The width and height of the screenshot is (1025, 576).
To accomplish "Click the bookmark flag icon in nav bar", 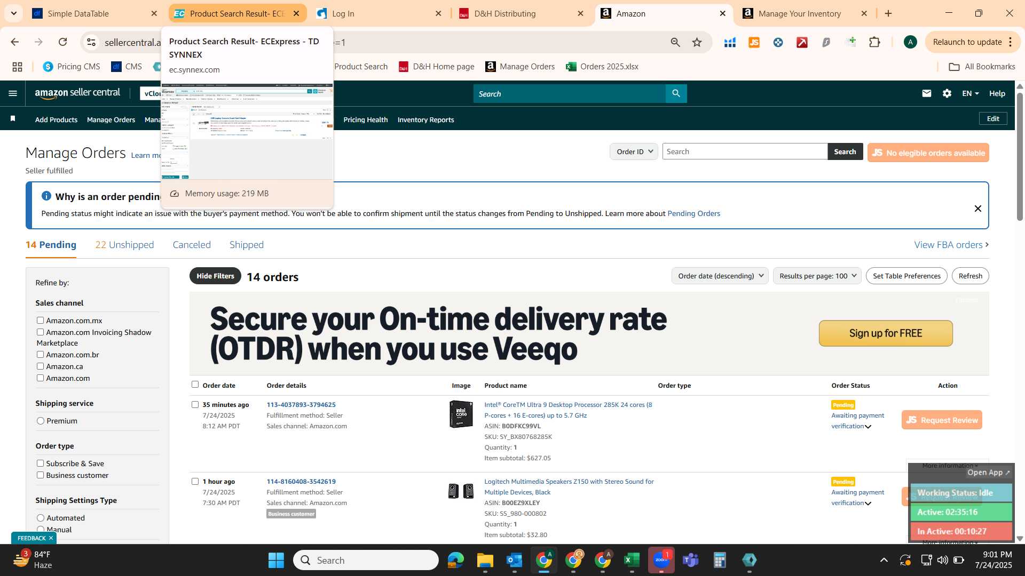I will (13, 119).
